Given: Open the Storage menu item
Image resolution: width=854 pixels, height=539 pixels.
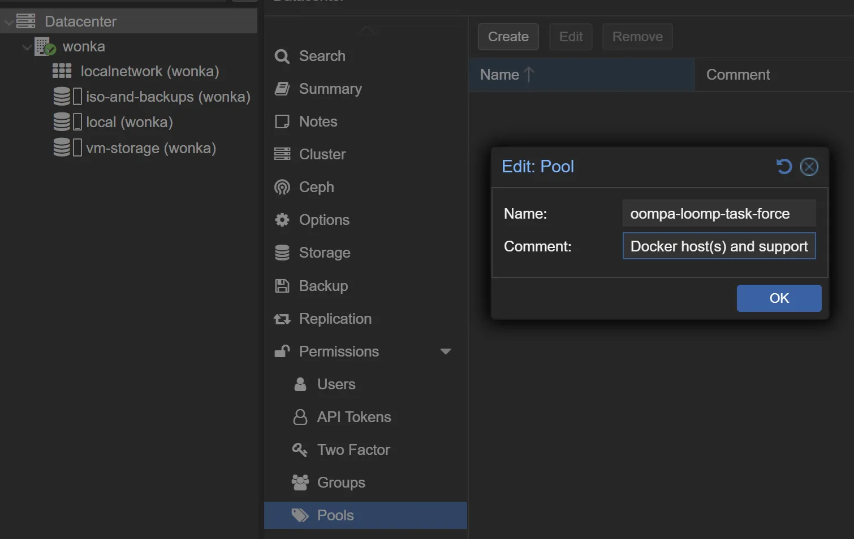Looking at the screenshot, I should click(365, 253).
